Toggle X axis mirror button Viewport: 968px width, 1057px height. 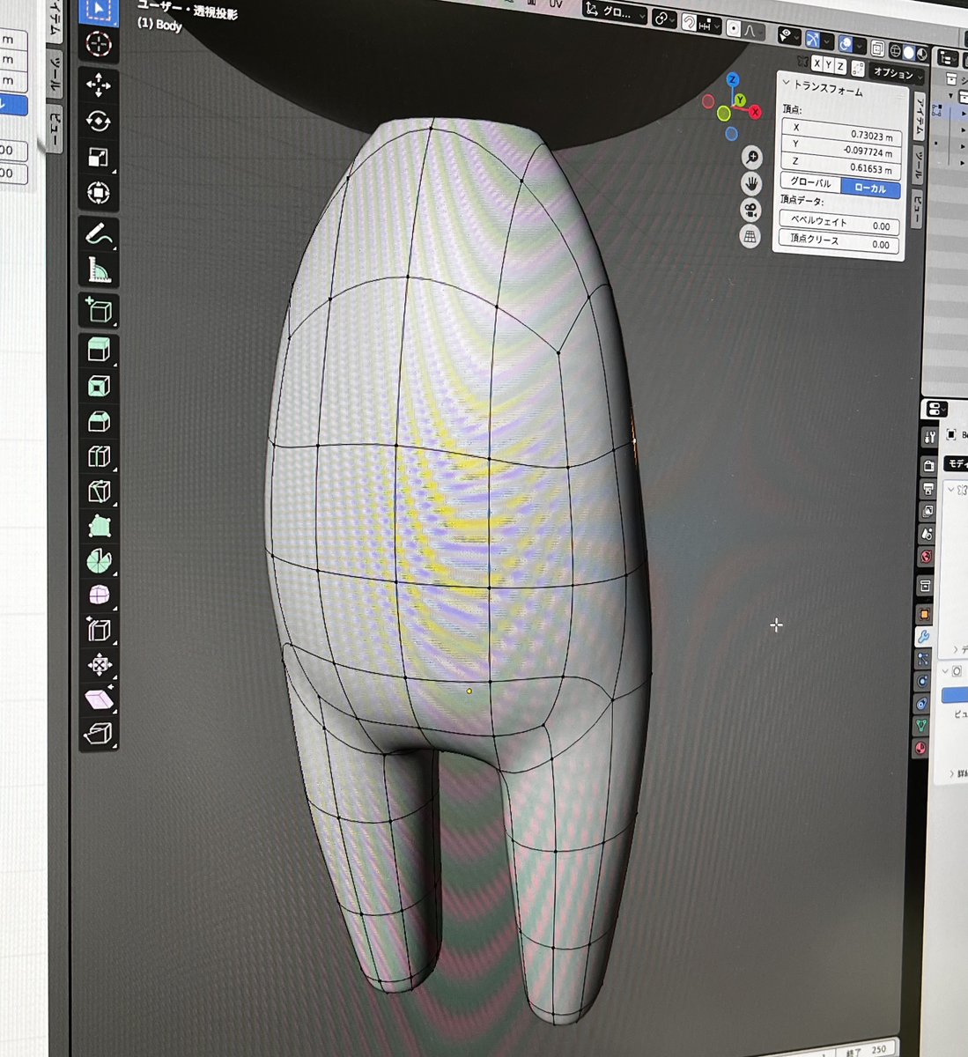coord(817,64)
